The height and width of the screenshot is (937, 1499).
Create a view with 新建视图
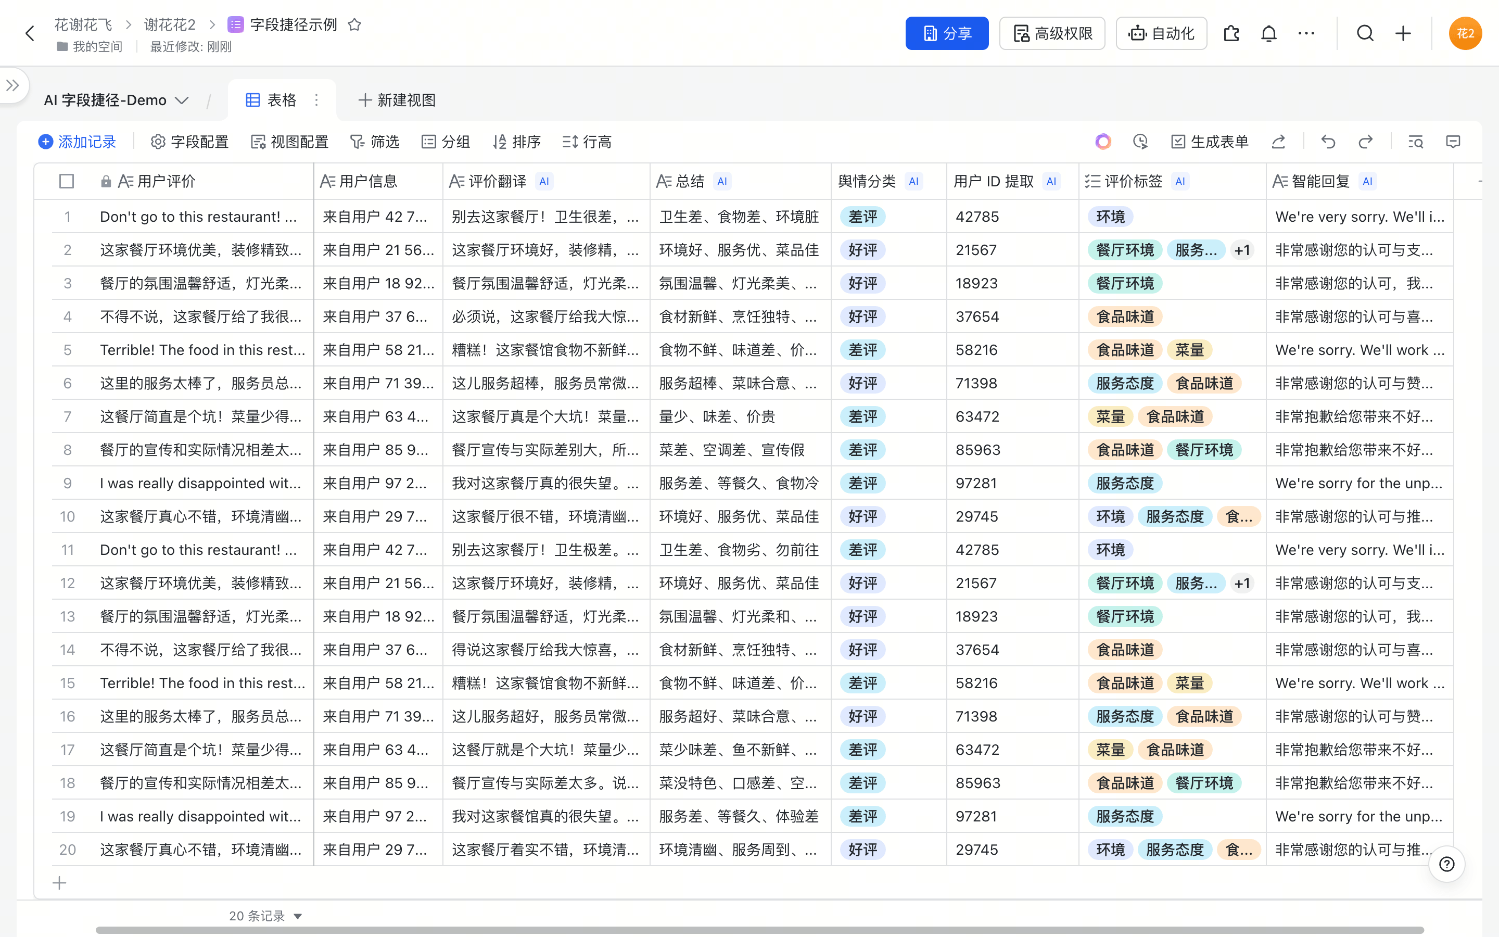(397, 100)
